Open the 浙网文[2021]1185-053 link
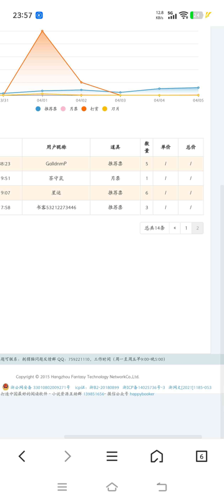The height and width of the screenshot is (500, 224). click(x=190, y=387)
